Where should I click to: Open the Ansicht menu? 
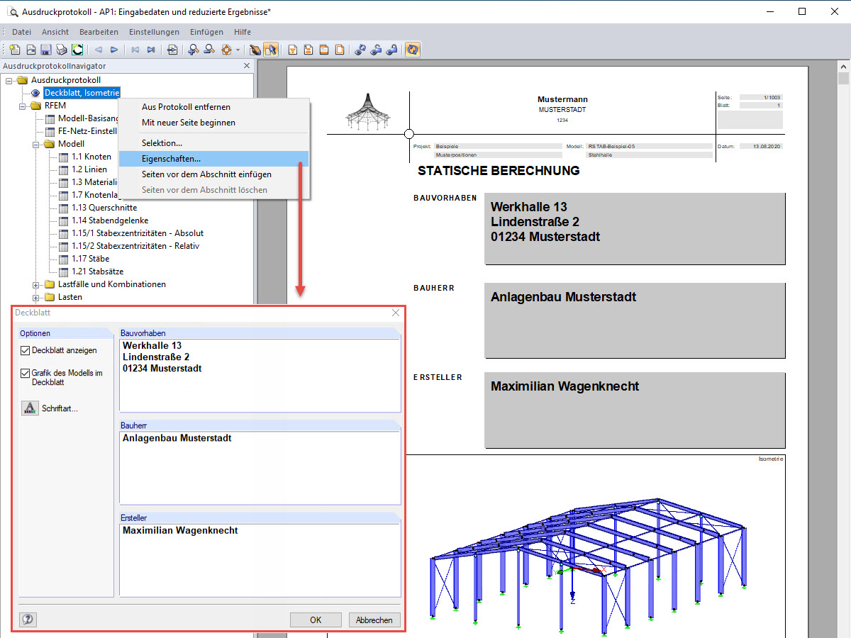(55, 32)
